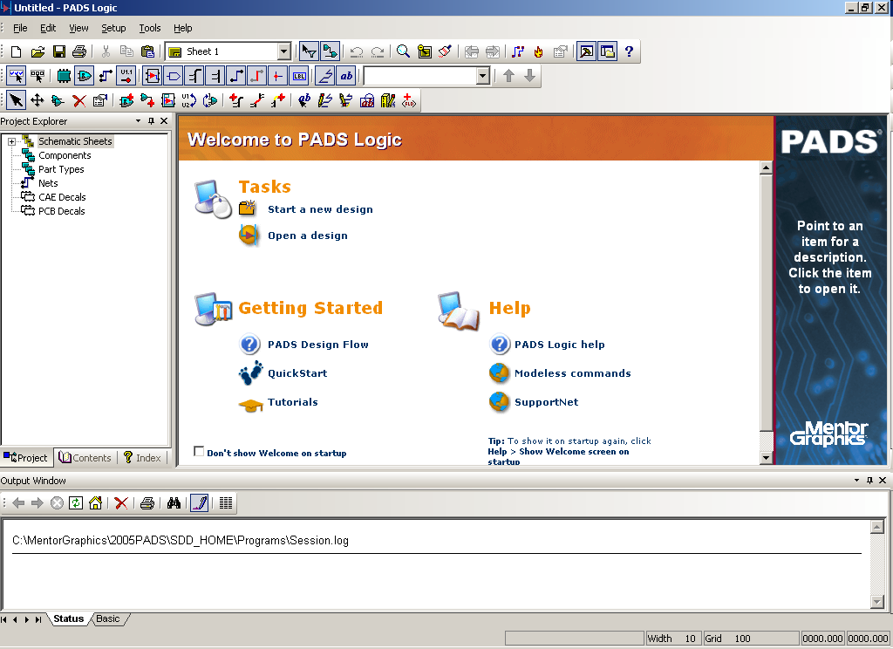The width and height of the screenshot is (893, 649).
Task: Open help with the question mark toolbar icon
Action: click(629, 51)
